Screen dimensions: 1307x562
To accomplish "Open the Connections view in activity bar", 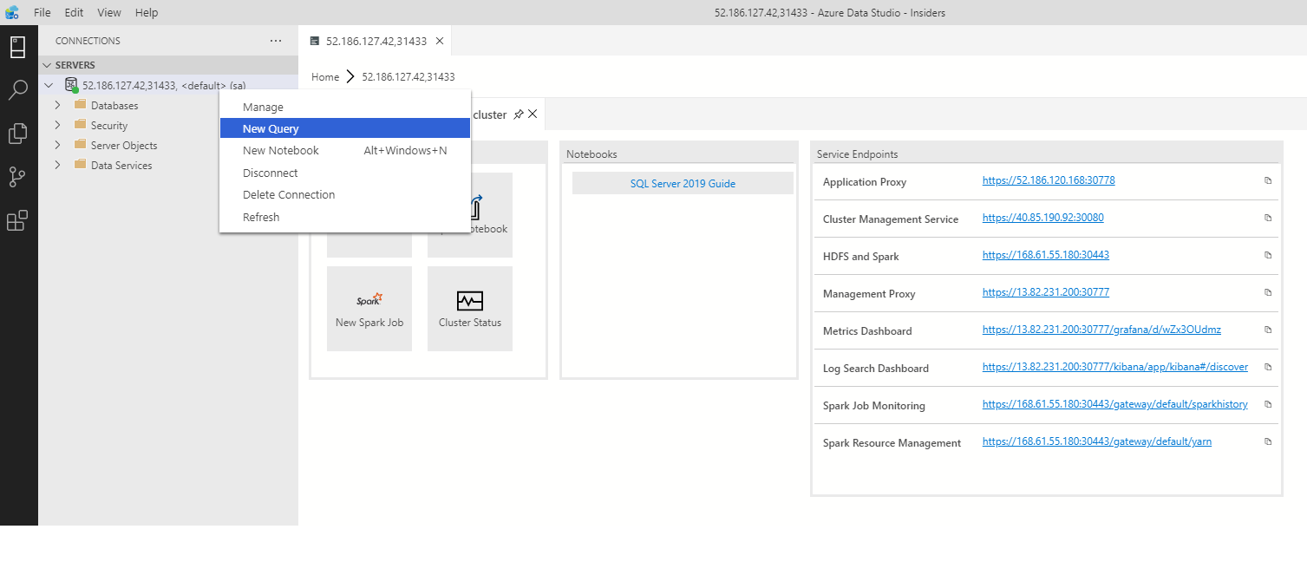I will click(18, 47).
